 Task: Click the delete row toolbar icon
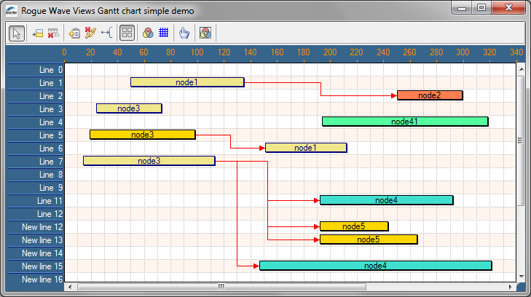coord(52,33)
